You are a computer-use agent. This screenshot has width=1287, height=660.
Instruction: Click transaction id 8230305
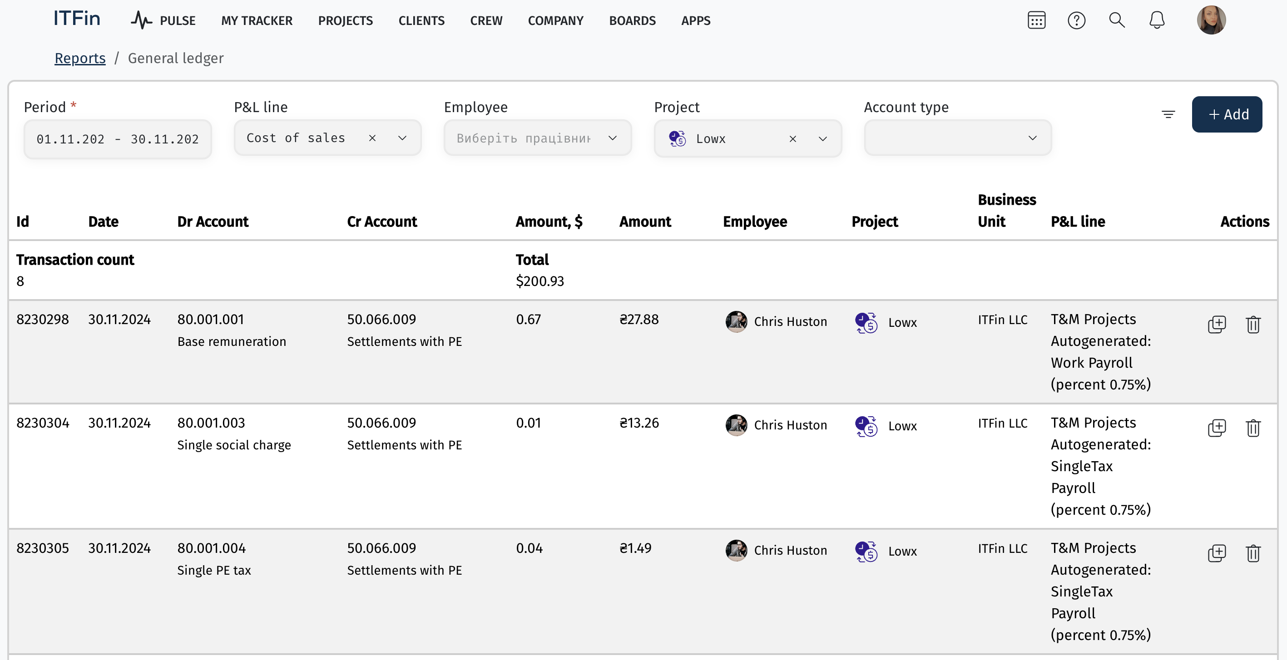pos(43,548)
